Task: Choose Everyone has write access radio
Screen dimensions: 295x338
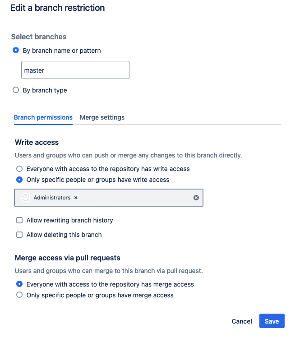Action: [19, 169]
